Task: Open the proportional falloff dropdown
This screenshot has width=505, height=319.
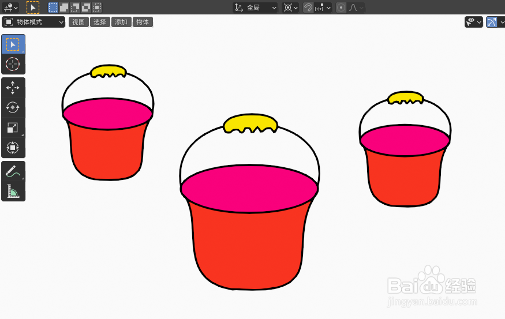Action: 356,7
